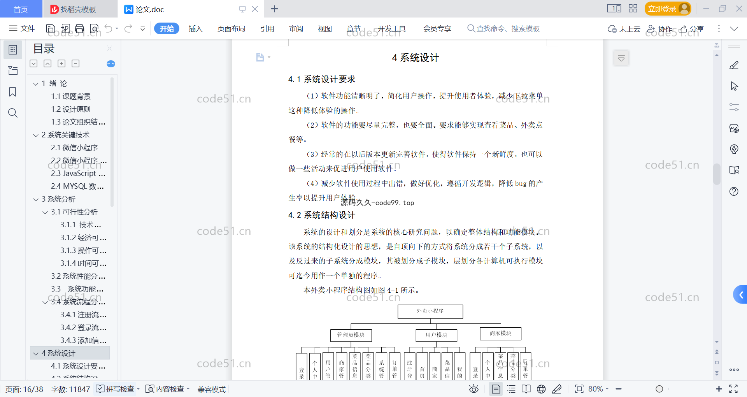Open the 会员专享 tab
Image resolution: width=747 pixels, height=397 pixels.
point(437,28)
